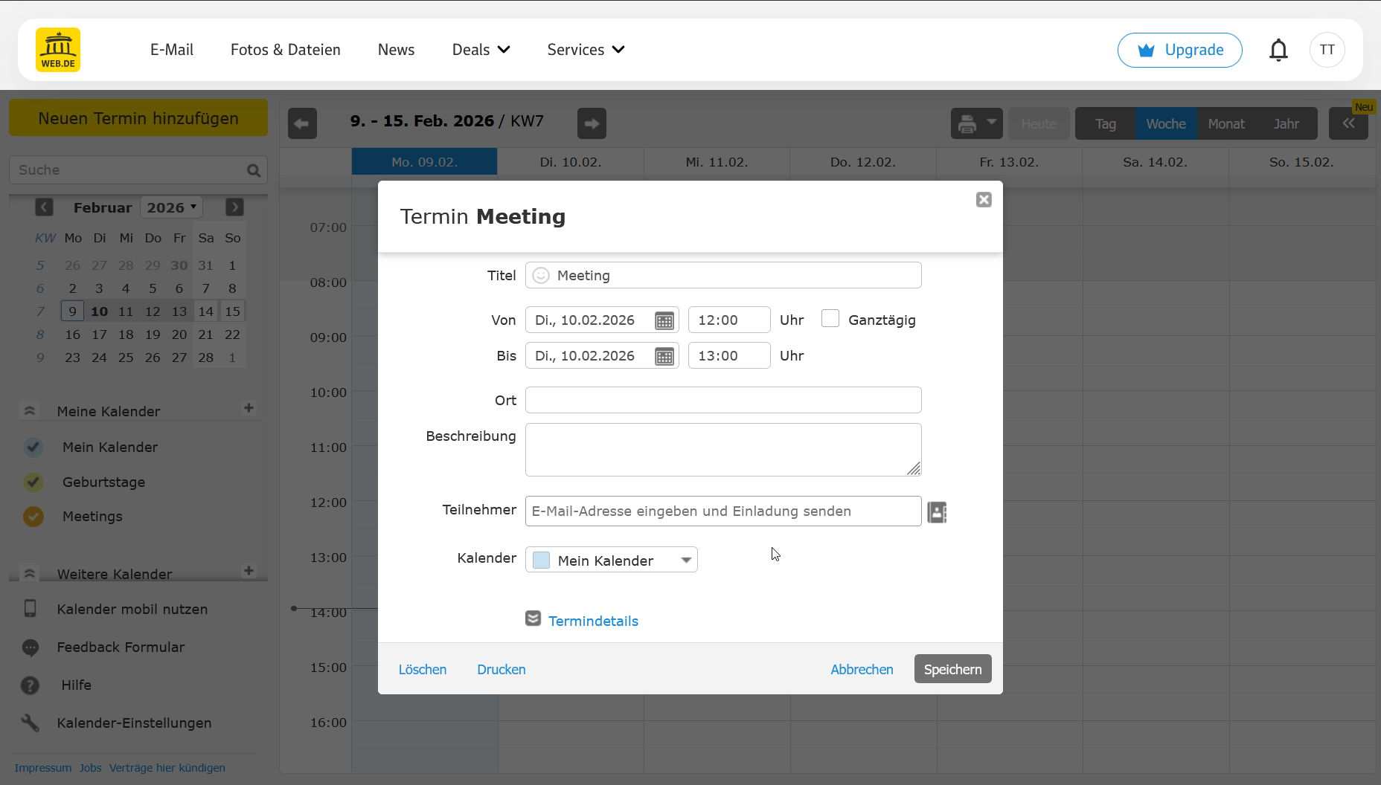1381x785 pixels.
Task: Open the Services menu
Action: point(586,50)
